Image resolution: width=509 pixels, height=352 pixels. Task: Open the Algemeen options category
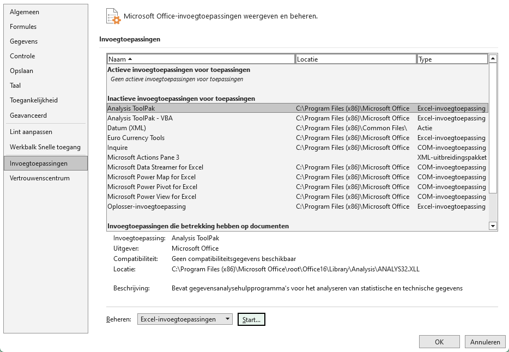click(x=45, y=12)
